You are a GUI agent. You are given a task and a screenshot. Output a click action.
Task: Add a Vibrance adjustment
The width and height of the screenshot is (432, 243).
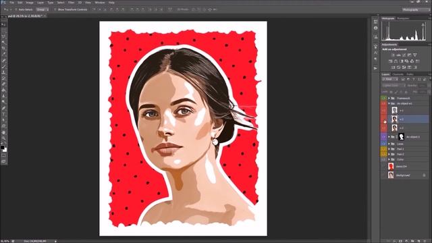415,55
